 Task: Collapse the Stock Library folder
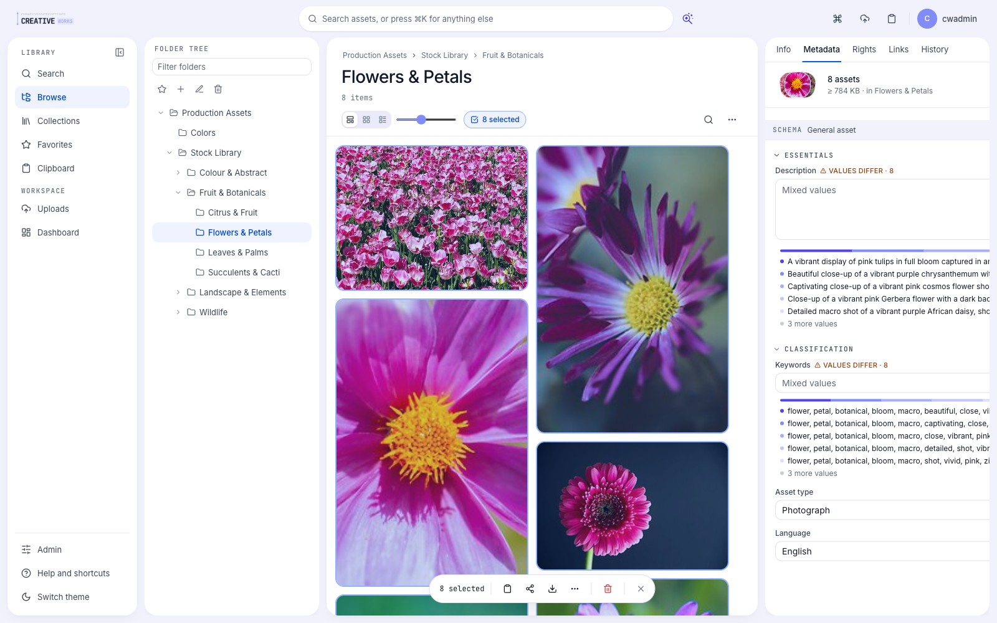169,153
